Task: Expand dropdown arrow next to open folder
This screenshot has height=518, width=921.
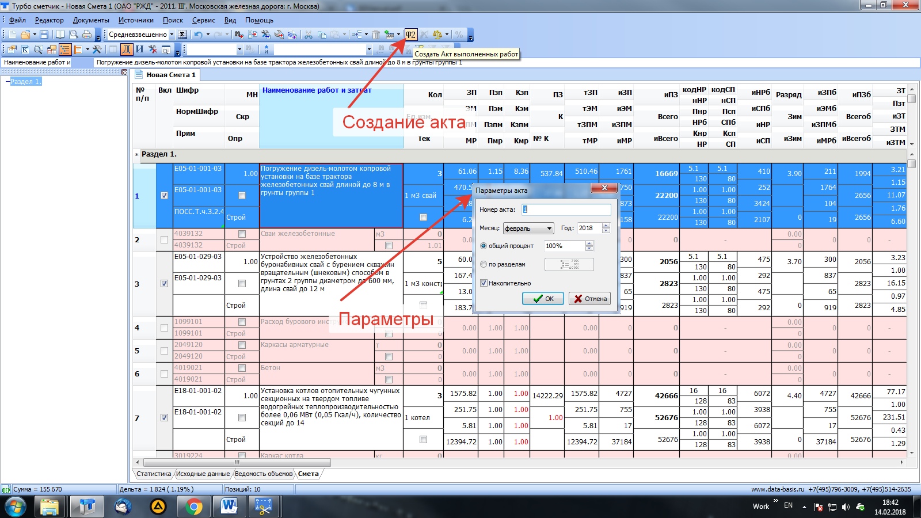Action: click(34, 35)
